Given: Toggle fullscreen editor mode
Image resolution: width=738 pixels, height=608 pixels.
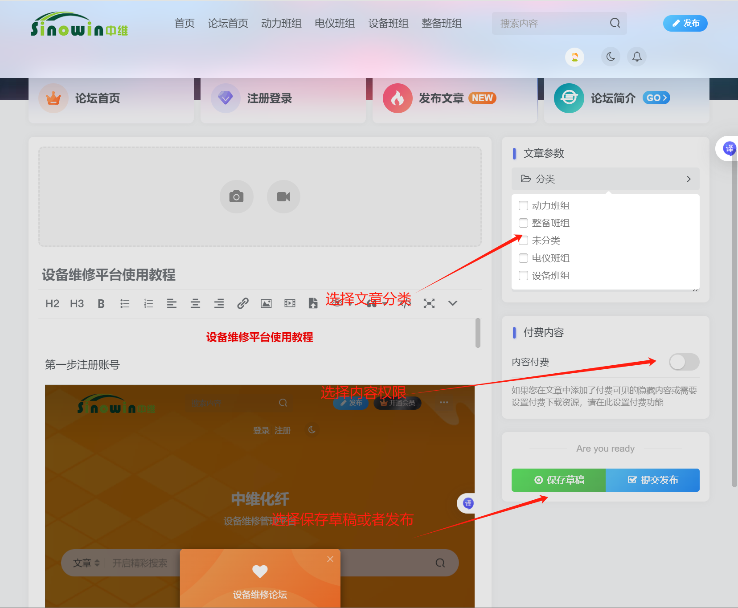Looking at the screenshot, I should (x=429, y=304).
